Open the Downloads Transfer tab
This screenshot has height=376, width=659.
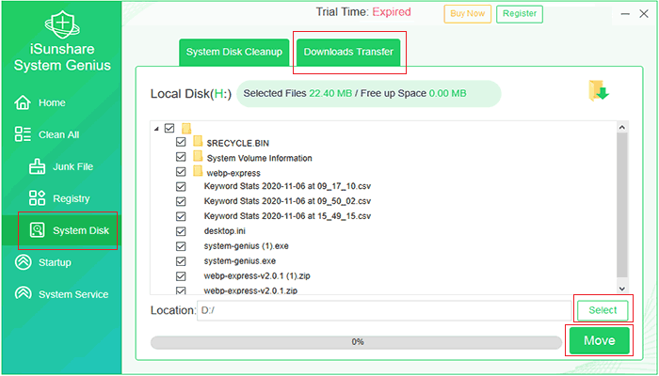click(x=348, y=53)
